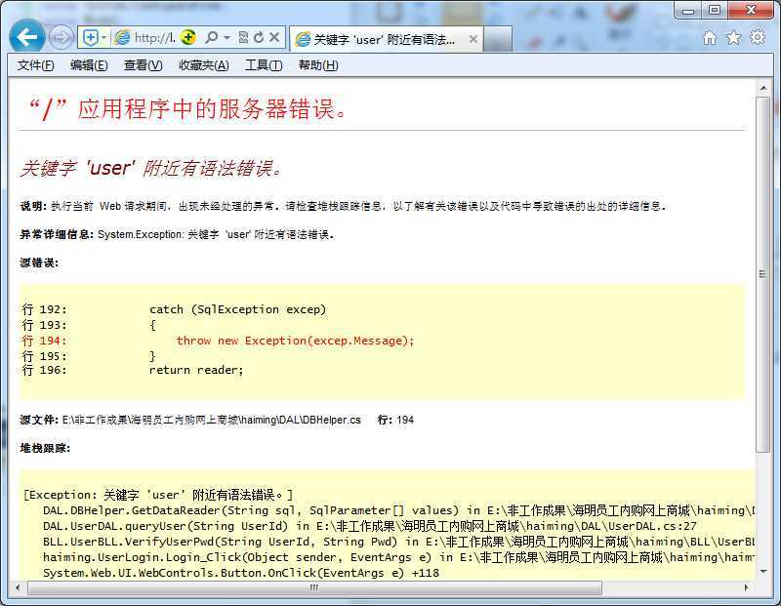Toggle the compatibility view broken page icon
781x606 pixels.
pos(243,37)
